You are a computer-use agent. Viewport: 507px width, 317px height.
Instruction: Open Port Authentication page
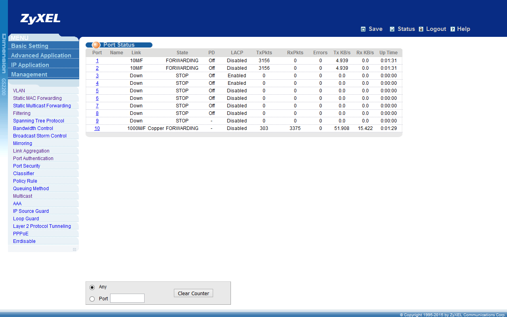pyautogui.click(x=33, y=158)
